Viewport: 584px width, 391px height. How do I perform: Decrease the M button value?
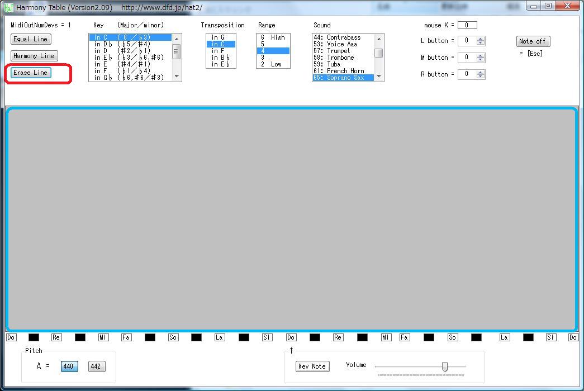[x=481, y=60]
